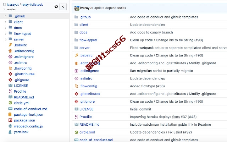Open the relay-fullstack repository link

[32, 5]
